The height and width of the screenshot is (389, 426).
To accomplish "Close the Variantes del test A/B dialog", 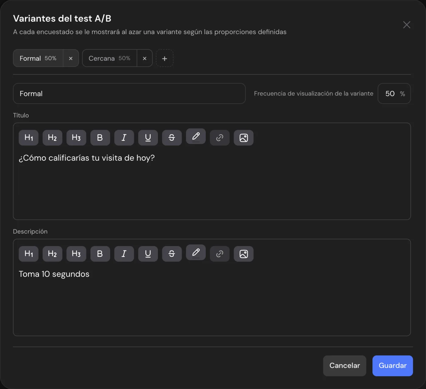I will (407, 25).
